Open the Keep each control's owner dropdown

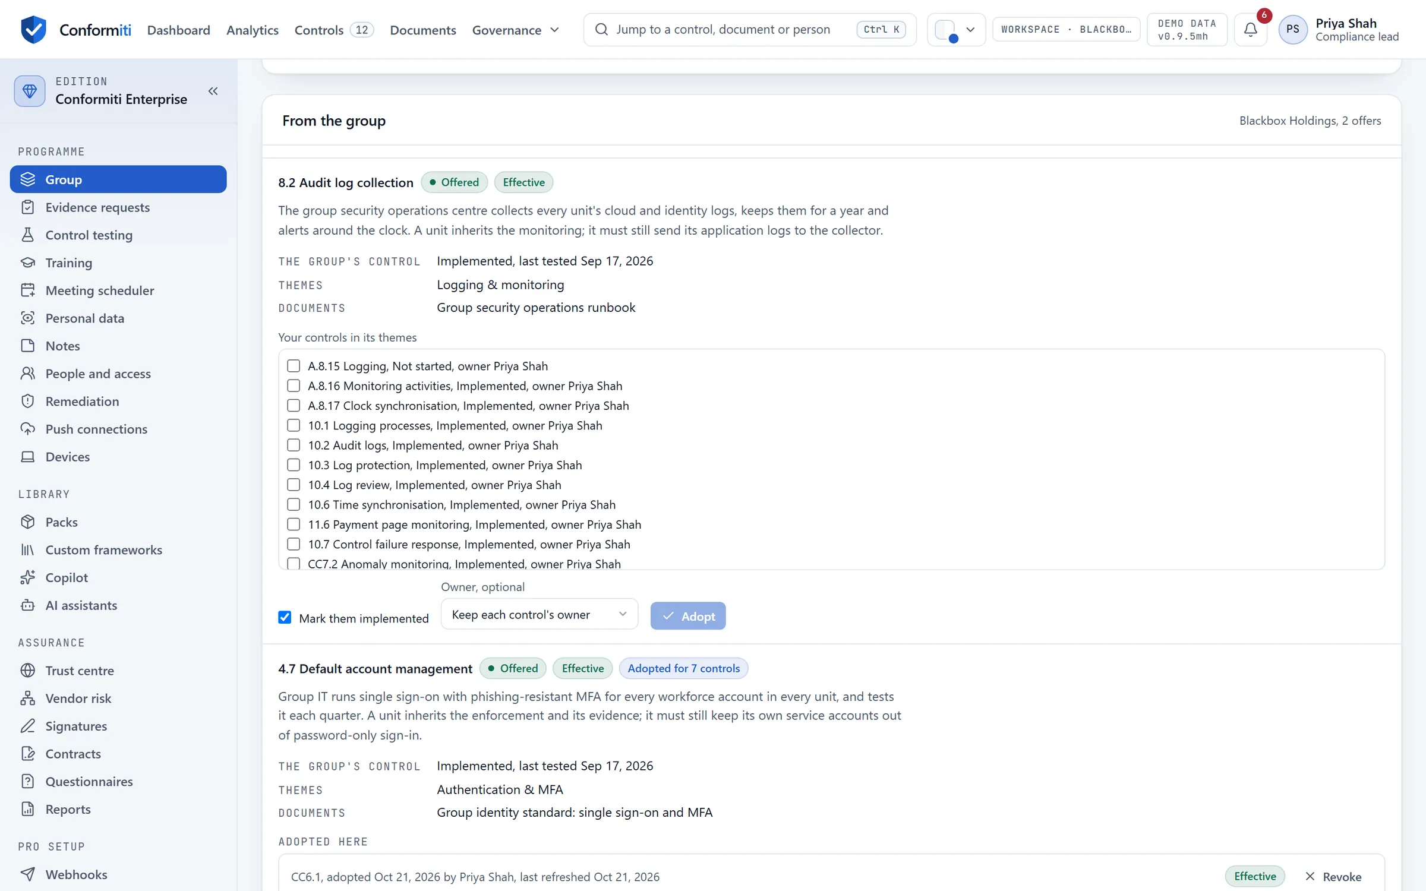click(x=539, y=614)
